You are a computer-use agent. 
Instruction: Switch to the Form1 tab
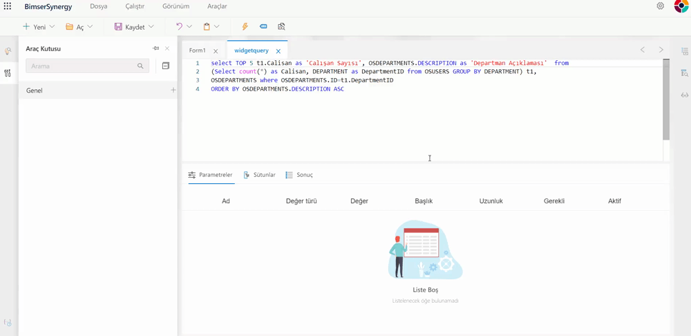tap(197, 50)
